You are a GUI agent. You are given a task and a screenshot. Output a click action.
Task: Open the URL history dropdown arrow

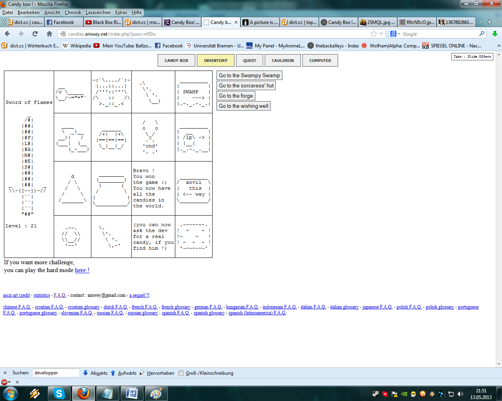pyautogui.click(x=381, y=34)
